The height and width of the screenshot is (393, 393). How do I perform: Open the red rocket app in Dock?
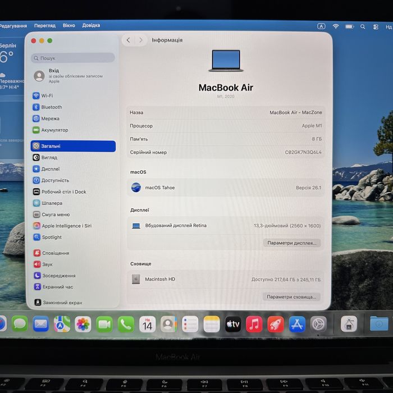click(276, 325)
